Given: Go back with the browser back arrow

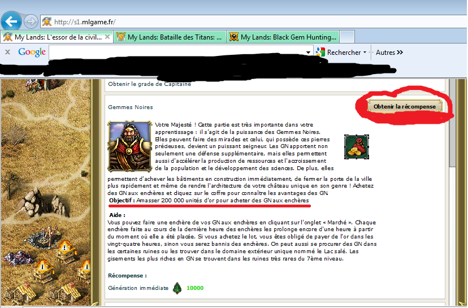Looking at the screenshot, I should point(11,22).
